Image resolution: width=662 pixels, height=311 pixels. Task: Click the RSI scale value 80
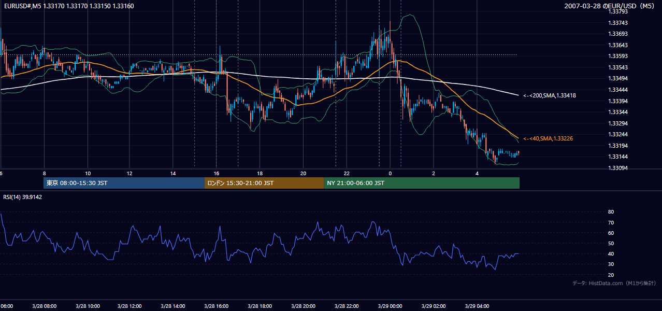tap(611, 212)
